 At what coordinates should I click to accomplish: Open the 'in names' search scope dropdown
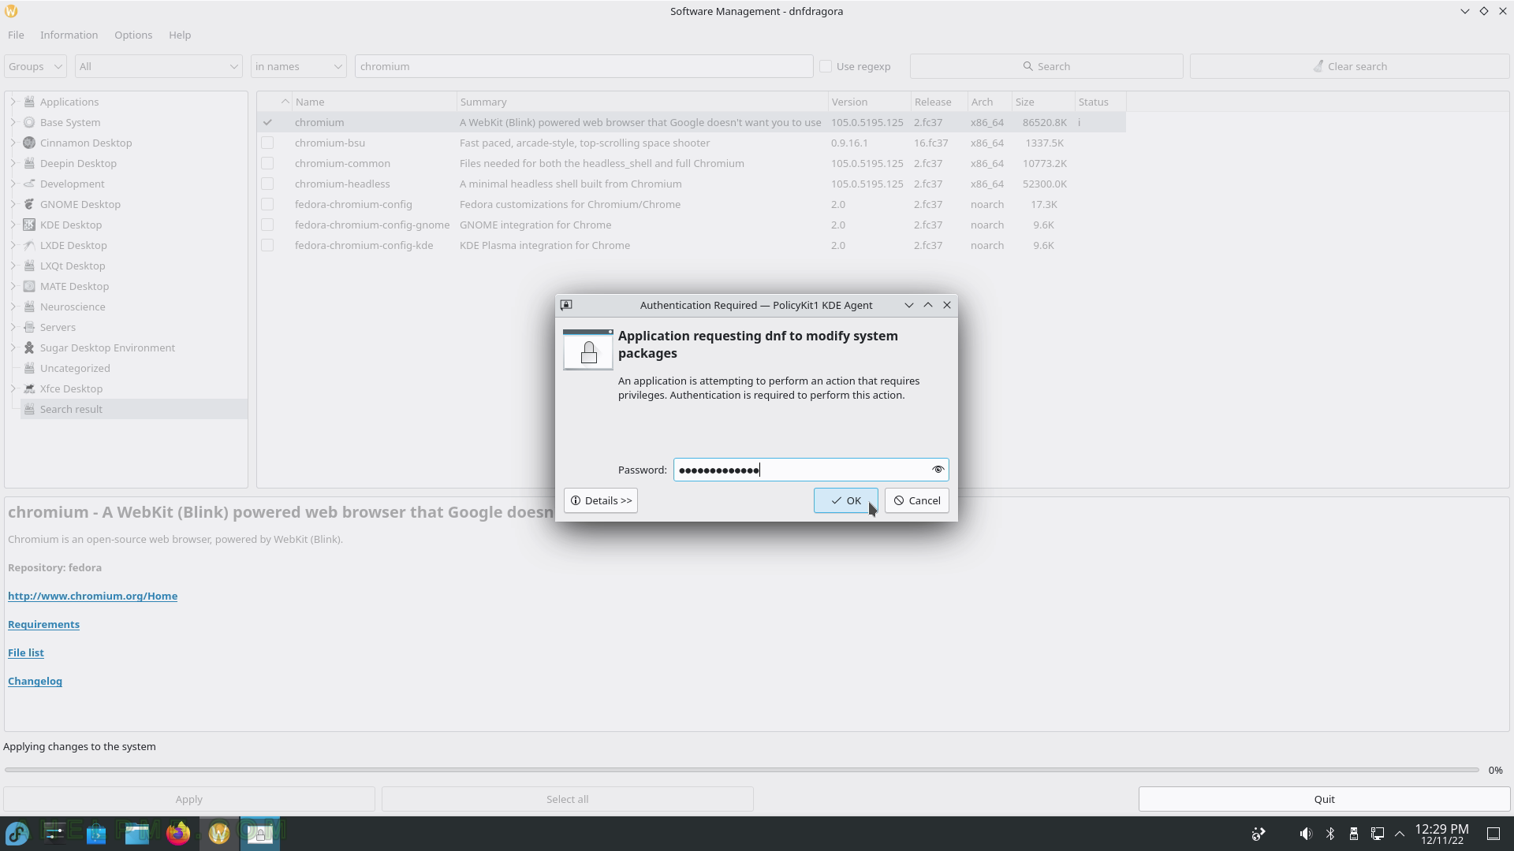click(x=299, y=66)
